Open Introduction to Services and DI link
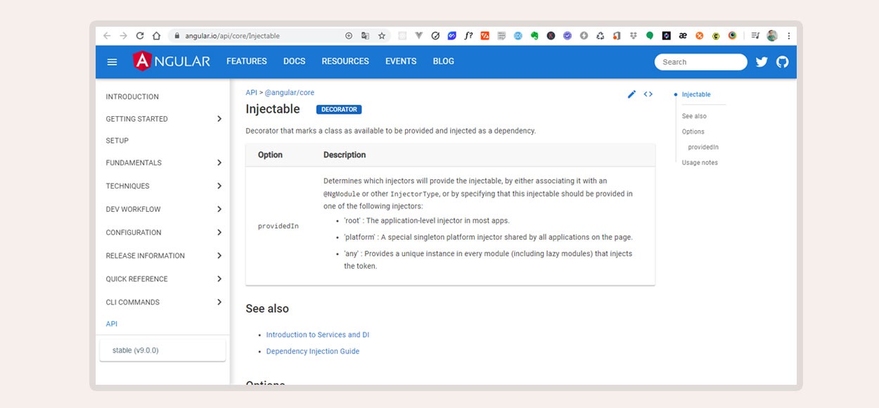Image resolution: width=879 pixels, height=408 pixels. pos(318,335)
